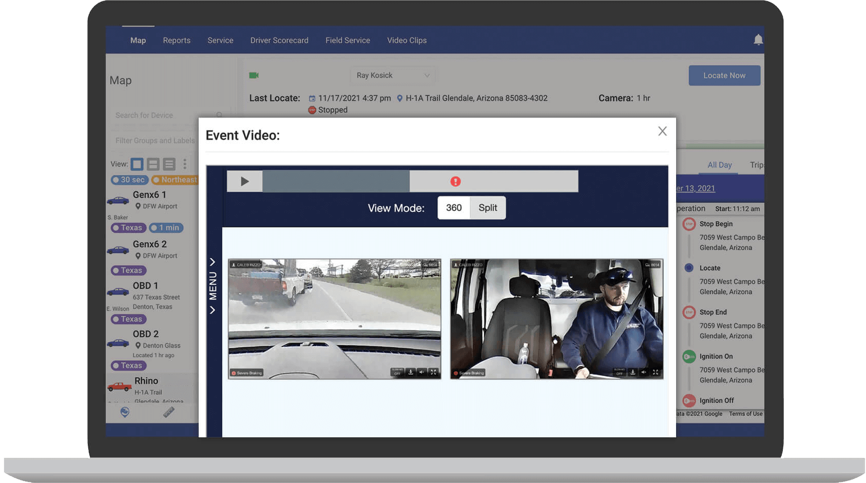Download the road-facing camera video

click(411, 372)
